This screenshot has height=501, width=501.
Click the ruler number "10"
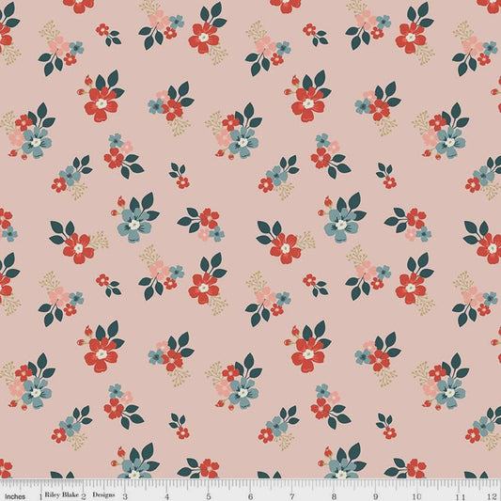coord(417,496)
